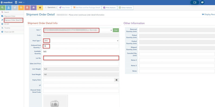215x107 pixels.
Task: Click the Other Information heading
Action: (134, 23)
